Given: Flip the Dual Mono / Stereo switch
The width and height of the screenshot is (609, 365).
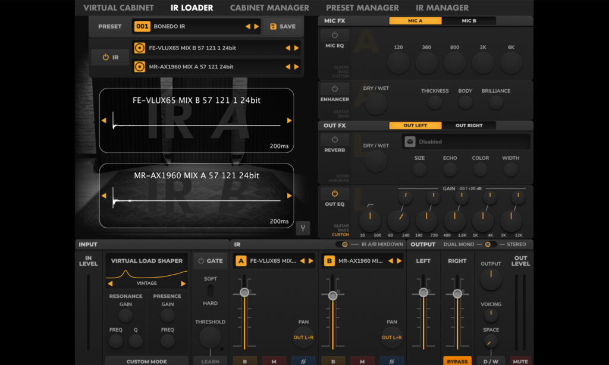Looking at the screenshot, I should click(x=488, y=244).
